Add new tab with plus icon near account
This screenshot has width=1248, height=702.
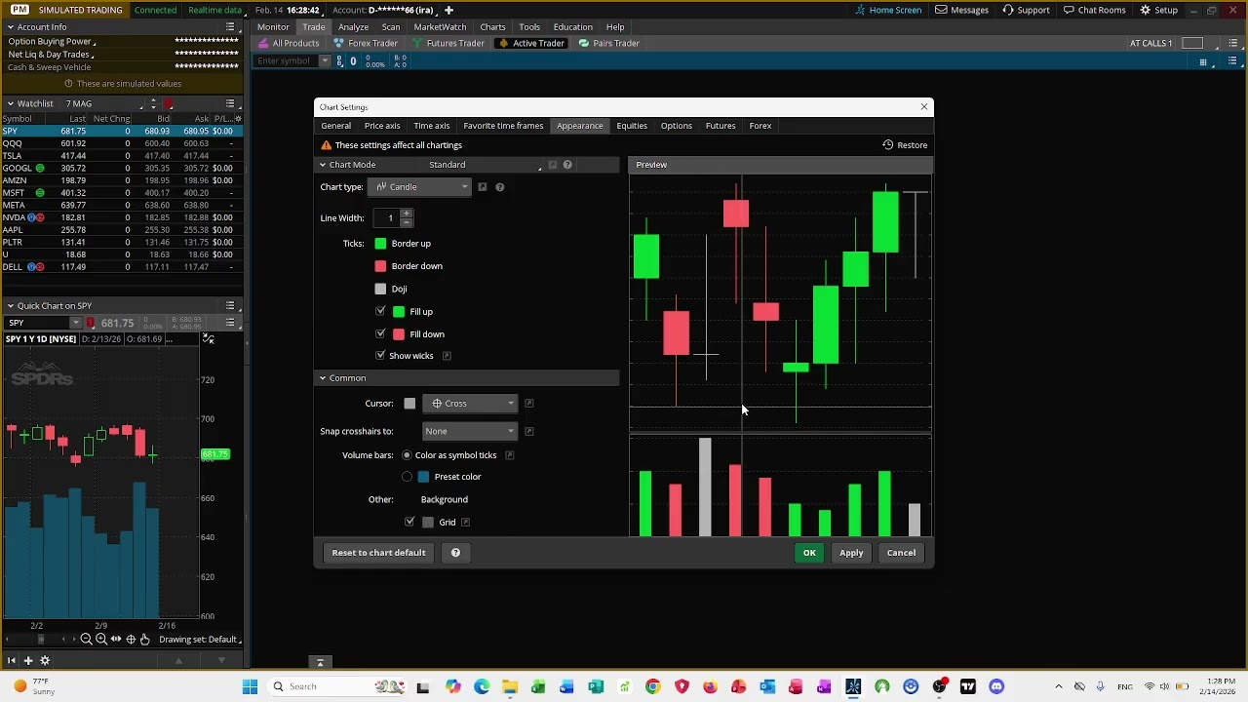click(448, 10)
